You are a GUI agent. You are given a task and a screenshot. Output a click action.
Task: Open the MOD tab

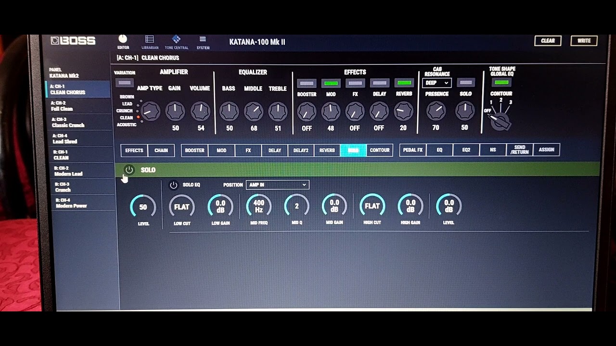click(x=221, y=150)
